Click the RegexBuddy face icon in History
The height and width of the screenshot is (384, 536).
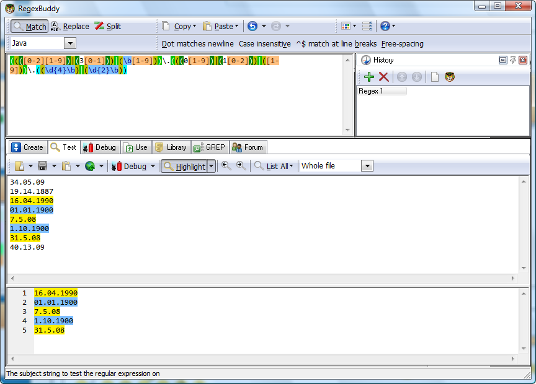[x=450, y=77]
